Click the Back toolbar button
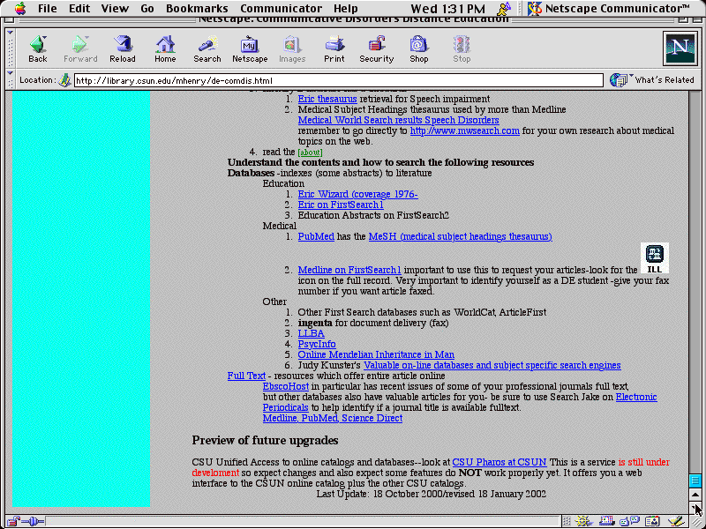This screenshot has height=529, width=706. (x=38, y=48)
